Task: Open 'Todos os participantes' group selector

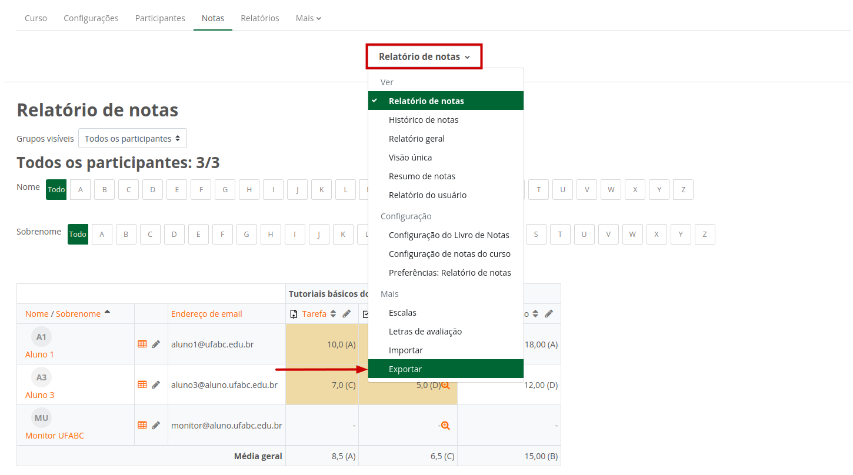Action: pos(132,139)
